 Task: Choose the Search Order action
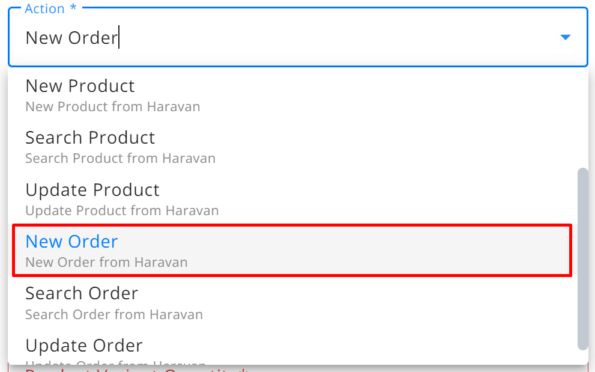coord(298,303)
